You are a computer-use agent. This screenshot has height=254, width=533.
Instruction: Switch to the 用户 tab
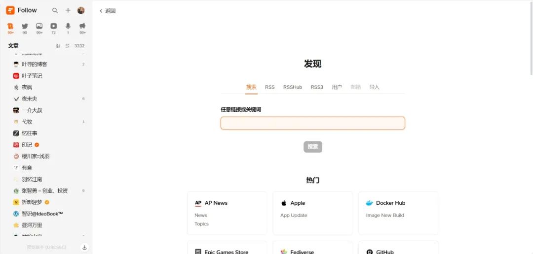(x=337, y=87)
